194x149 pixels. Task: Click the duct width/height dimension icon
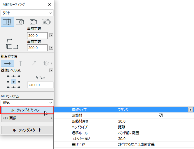(x=12, y=44)
